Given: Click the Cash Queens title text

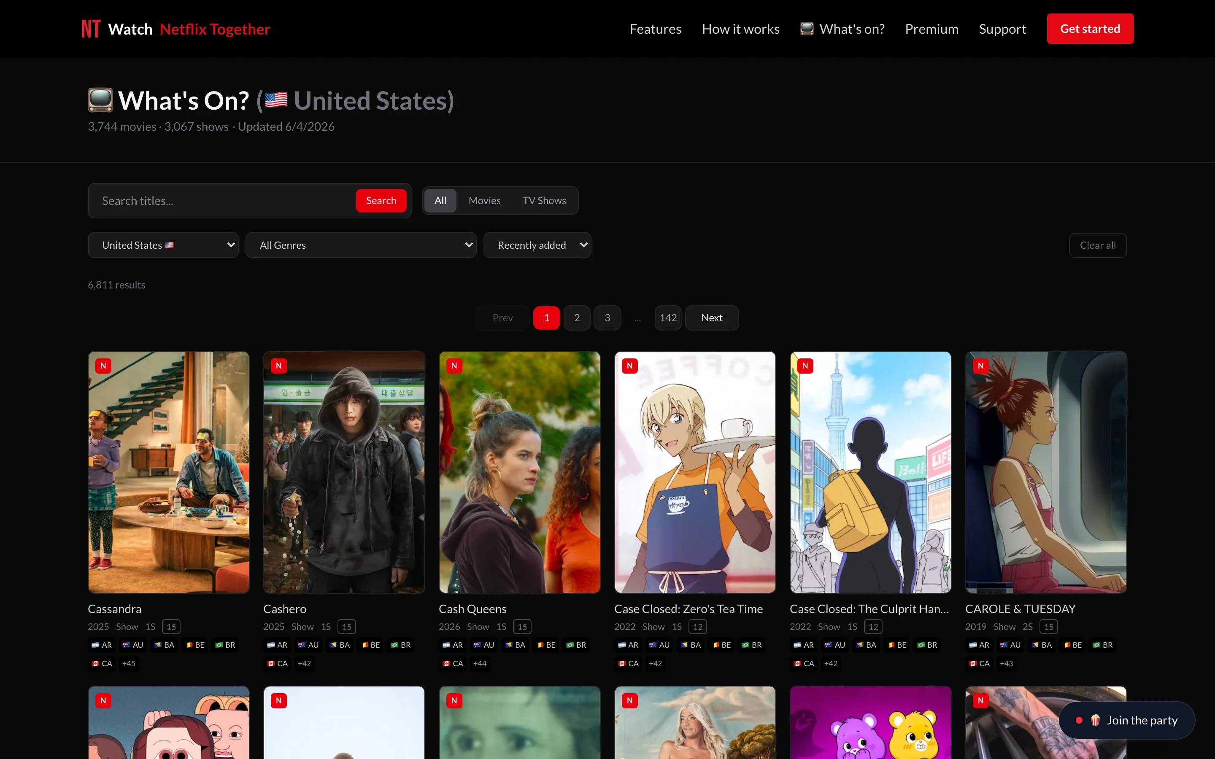Looking at the screenshot, I should (x=472, y=609).
